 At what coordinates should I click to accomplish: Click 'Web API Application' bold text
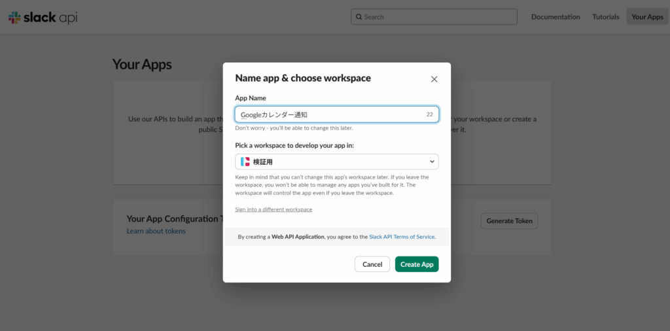[298, 237]
